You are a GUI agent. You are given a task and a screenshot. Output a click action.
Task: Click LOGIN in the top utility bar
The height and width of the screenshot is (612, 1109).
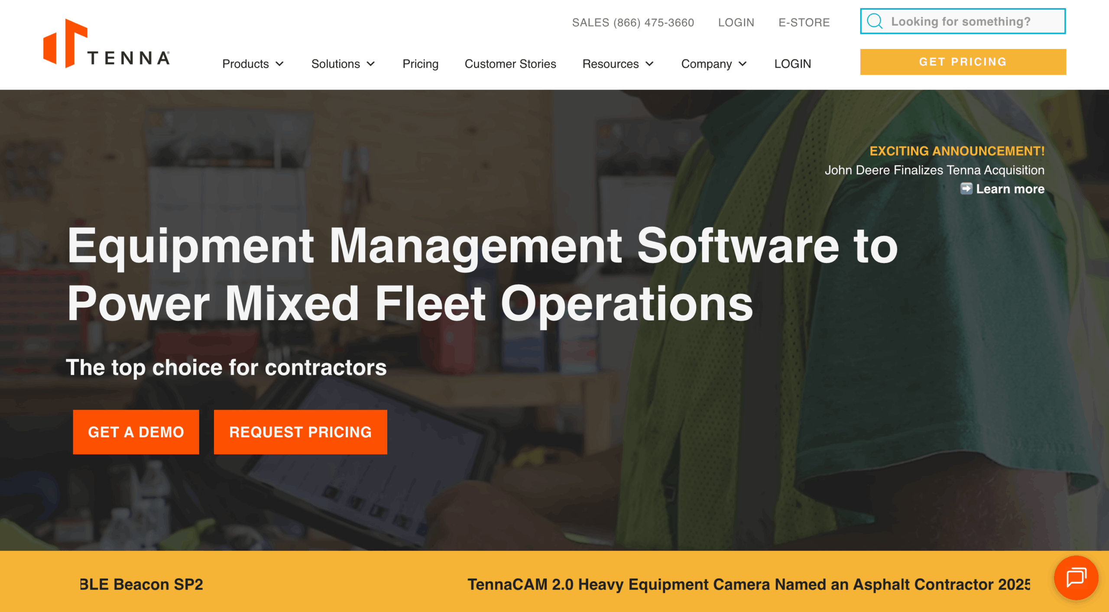coord(736,22)
